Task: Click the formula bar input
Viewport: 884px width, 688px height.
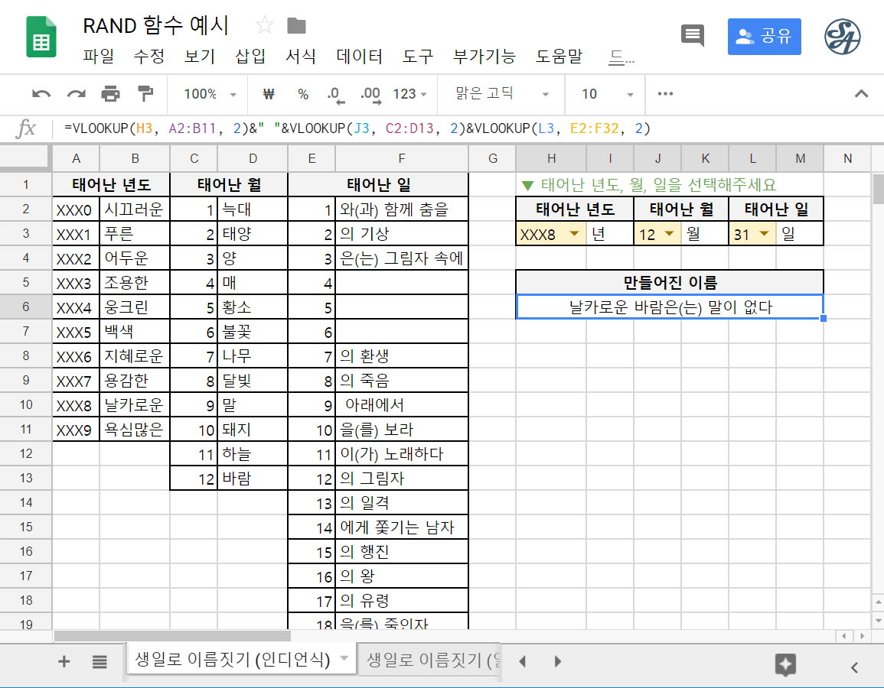Action: [459, 128]
